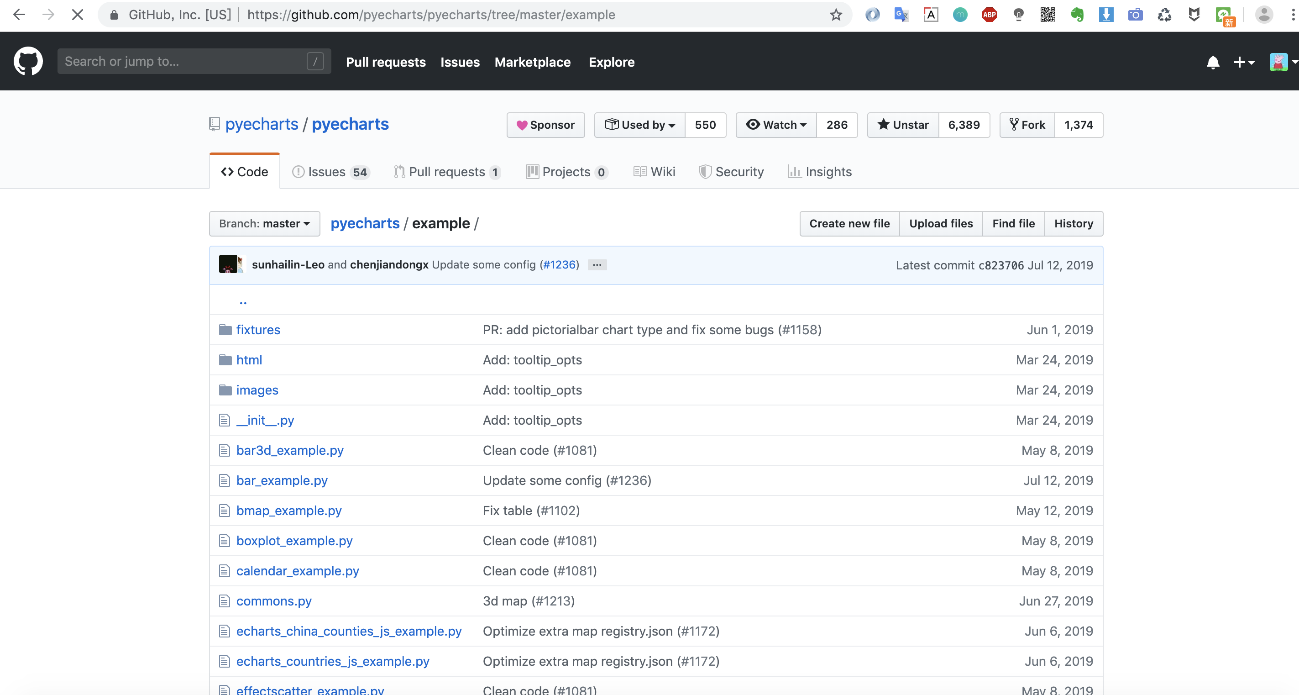
Task: Open the QR code extension icon
Action: pyautogui.click(x=1048, y=15)
